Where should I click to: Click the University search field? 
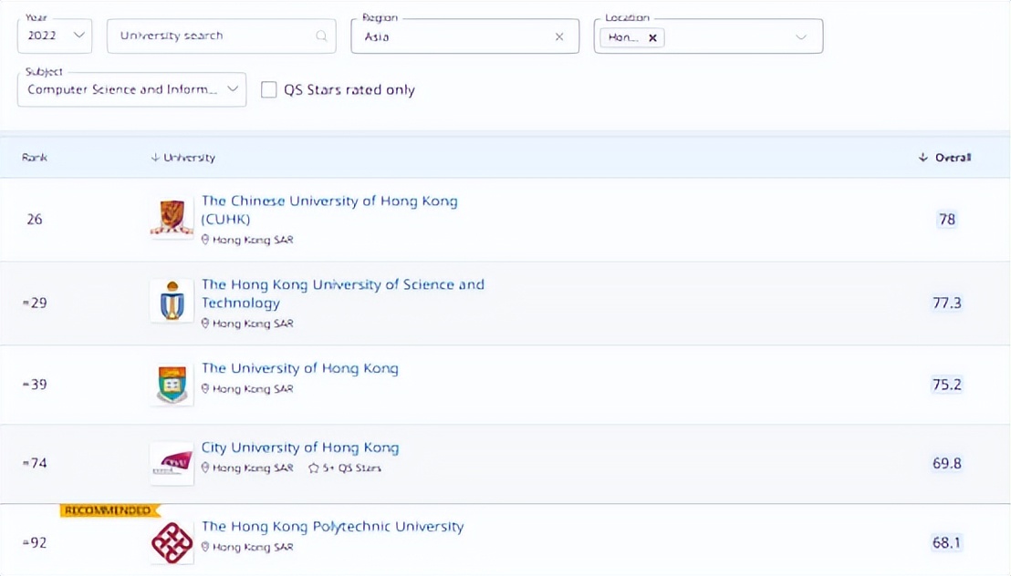click(x=221, y=36)
